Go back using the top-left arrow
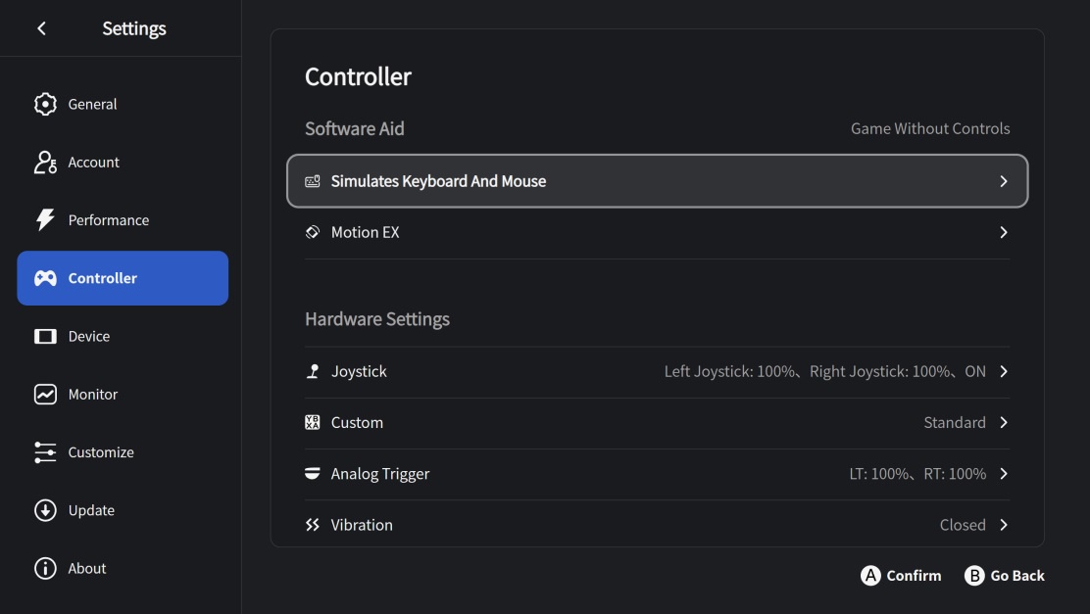The width and height of the screenshot is (1090, 614). (x=41, y=28)
